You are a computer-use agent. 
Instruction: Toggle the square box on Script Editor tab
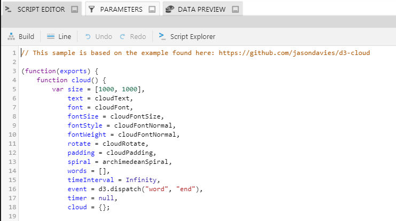coord(74,10)
